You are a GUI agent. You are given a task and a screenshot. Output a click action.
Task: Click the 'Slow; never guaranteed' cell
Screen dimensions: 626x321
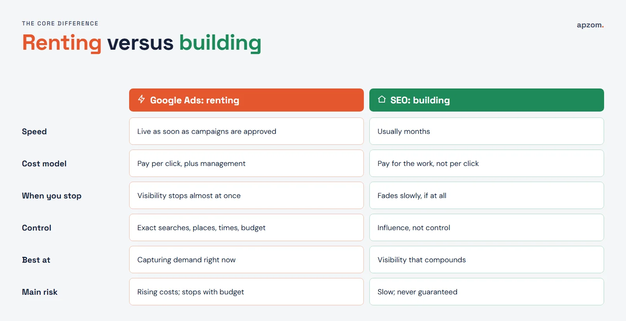pyautogui.click(x=487, y=292)
